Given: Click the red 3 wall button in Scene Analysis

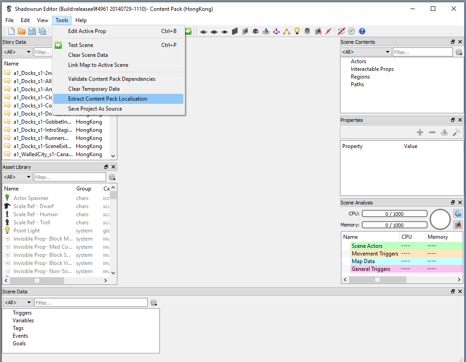Looking at the screenshot, I should click(x=458, y=225).
